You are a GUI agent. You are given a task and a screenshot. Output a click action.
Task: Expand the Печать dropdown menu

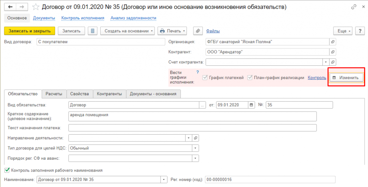coord(172,31)
